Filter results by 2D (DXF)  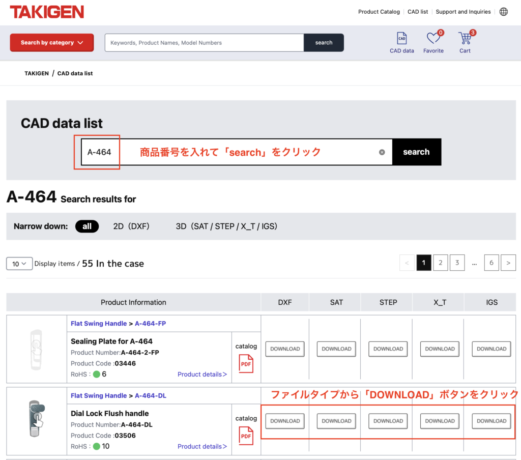131,226
